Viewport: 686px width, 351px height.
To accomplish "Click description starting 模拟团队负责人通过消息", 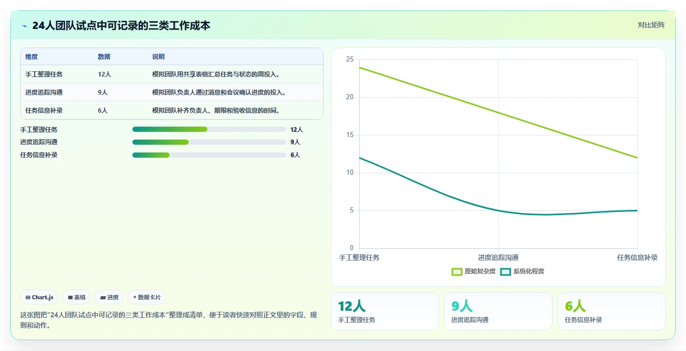I will 219,93.
